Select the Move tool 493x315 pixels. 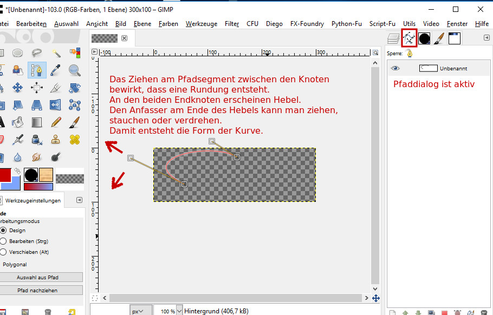coord(17,88)
